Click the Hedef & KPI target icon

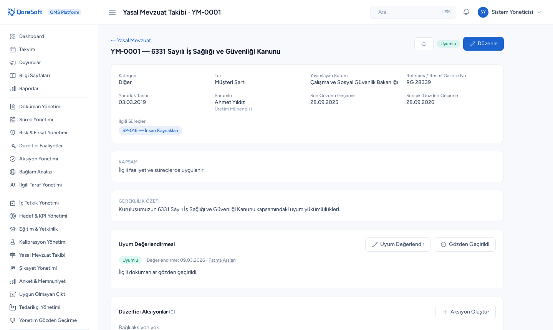13,216
